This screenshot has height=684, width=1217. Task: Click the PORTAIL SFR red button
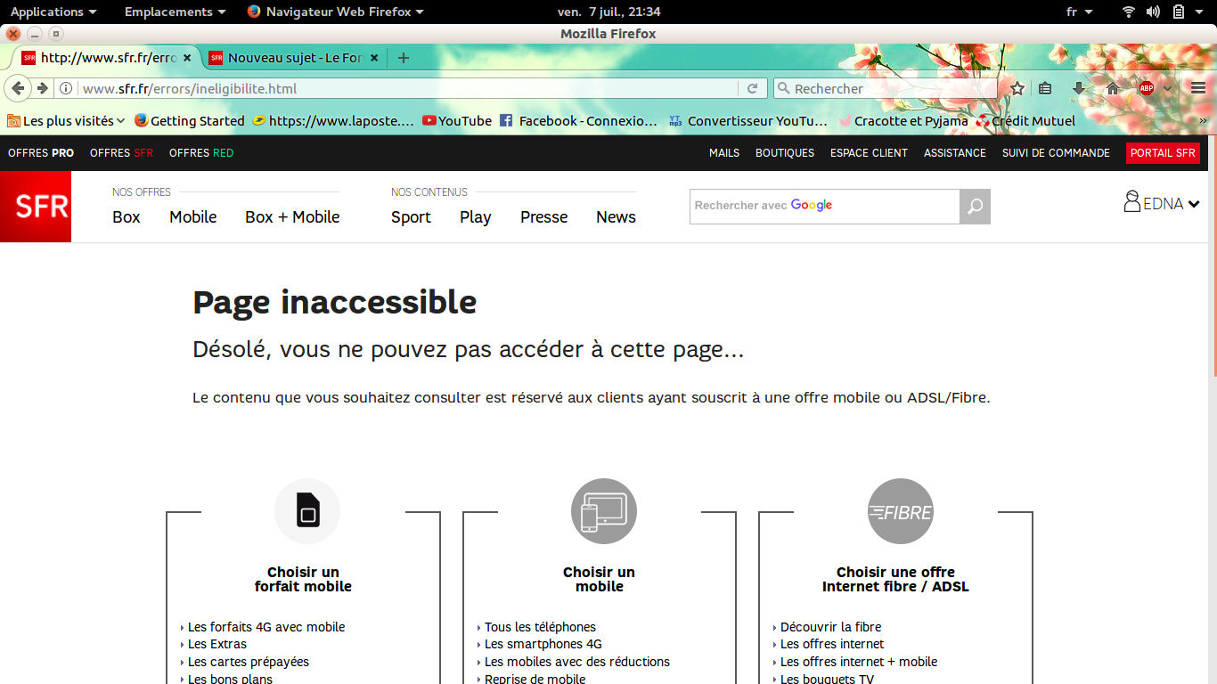[1163, 153]
